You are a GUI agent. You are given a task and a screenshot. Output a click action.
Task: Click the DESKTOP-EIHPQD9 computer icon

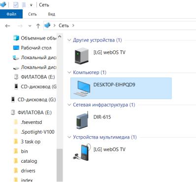82,88
